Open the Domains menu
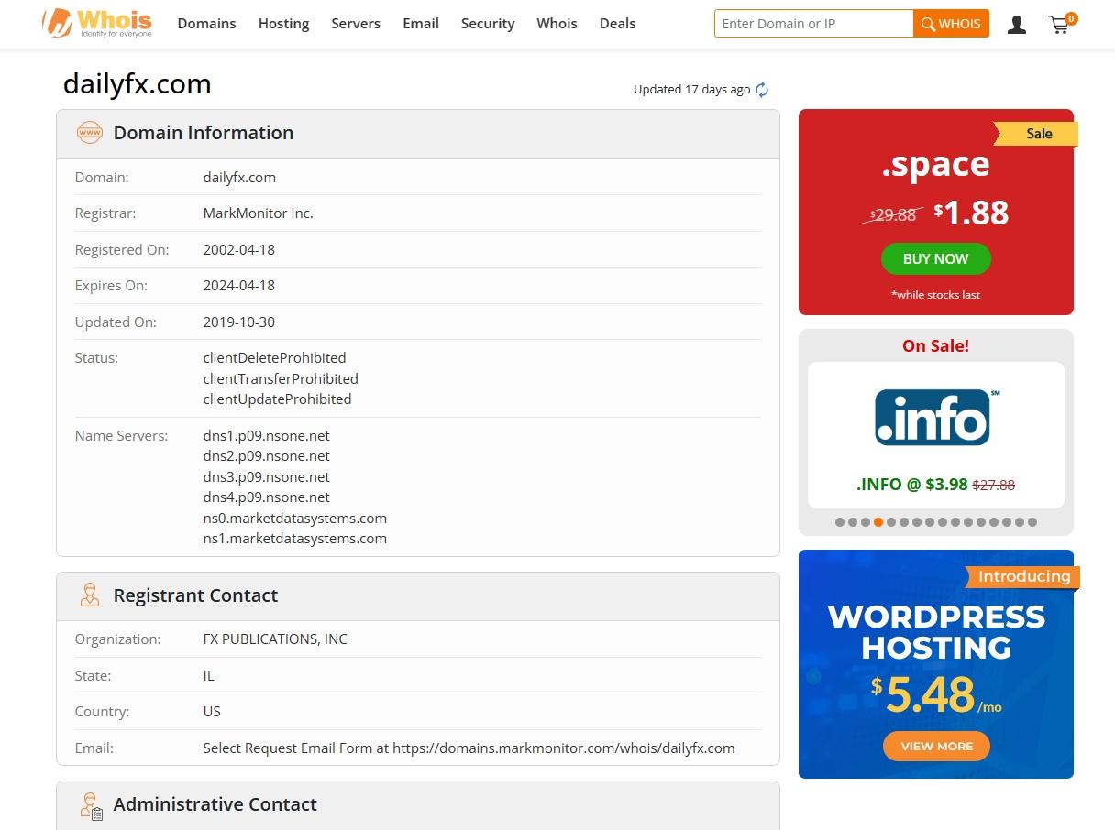The image size is (1115, 830). (x=206, y=24)
